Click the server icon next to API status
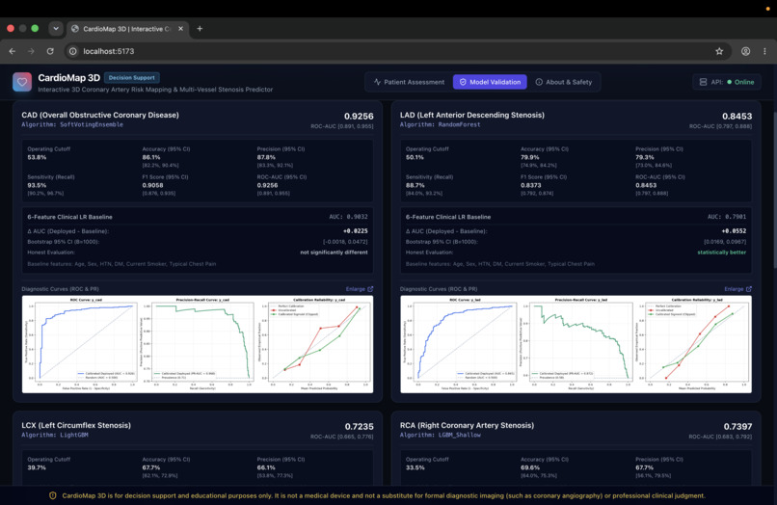This screenshot has height=505, width=777. pyautogui.click(x=703, y=82)
